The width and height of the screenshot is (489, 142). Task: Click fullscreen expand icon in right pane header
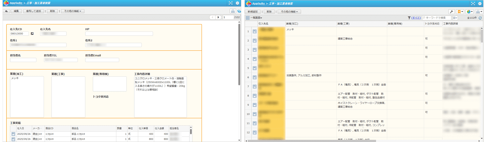(473, 3)
